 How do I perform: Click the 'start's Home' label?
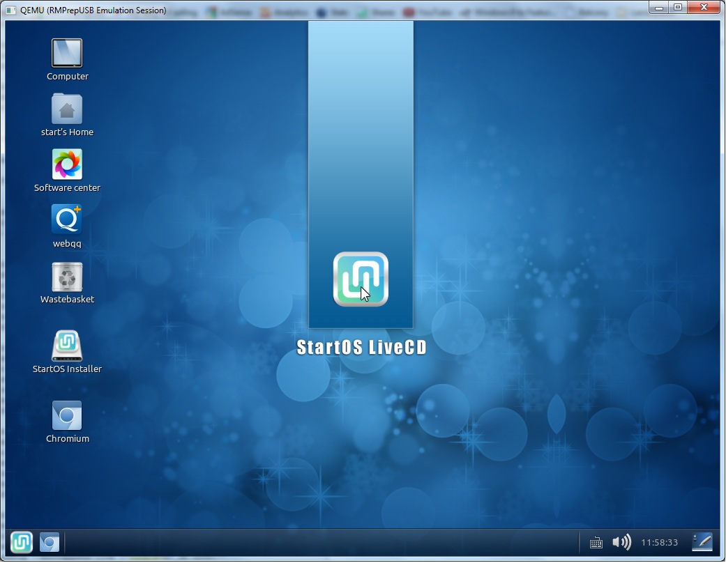pos(67,132)
